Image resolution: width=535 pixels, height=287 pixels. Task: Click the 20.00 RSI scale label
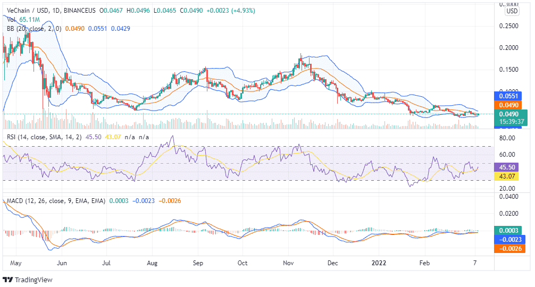tap(507, 189)
